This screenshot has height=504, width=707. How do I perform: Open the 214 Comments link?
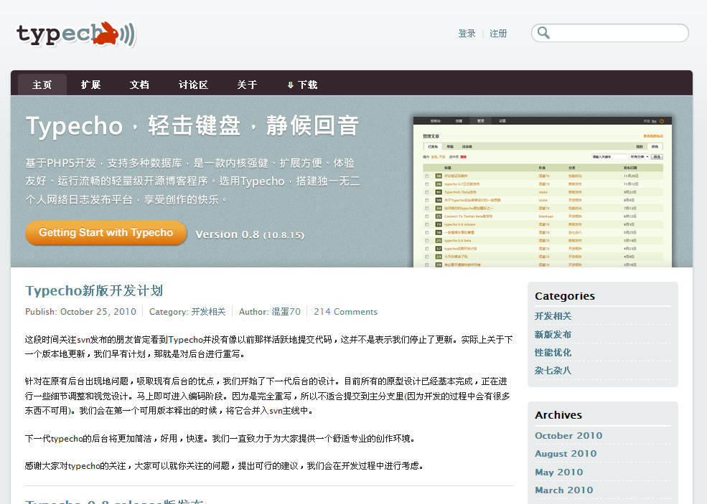coord(345,312)
